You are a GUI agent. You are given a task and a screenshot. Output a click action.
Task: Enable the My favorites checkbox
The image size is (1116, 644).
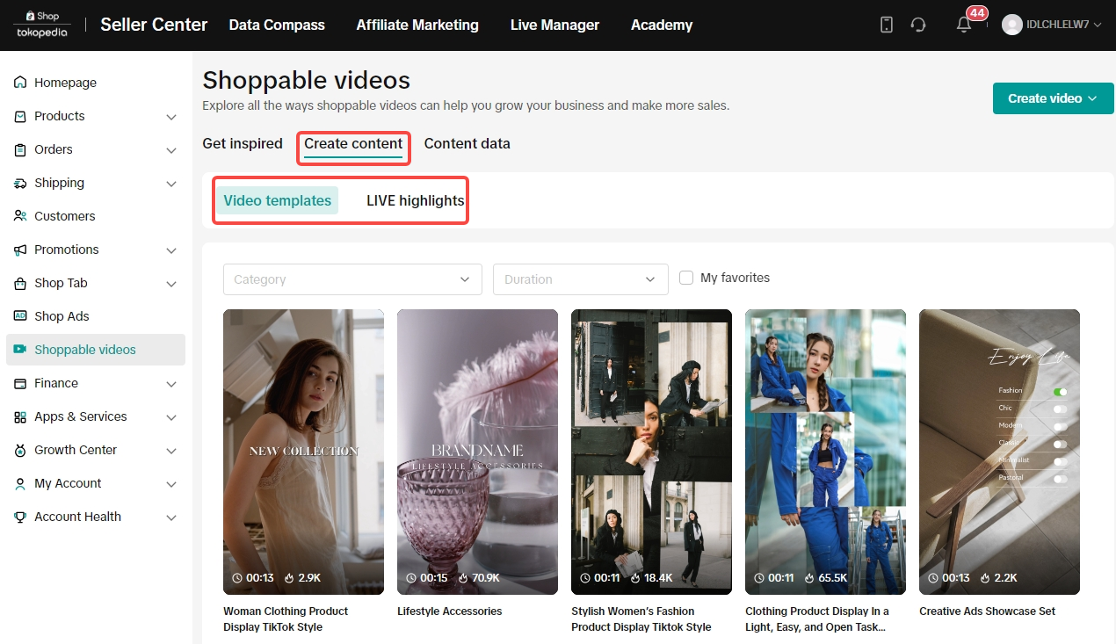(x=686, y=278)
